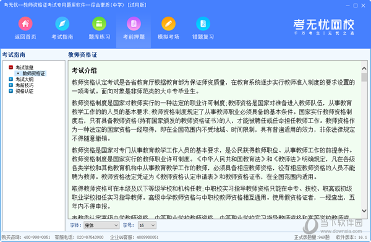Click the 软件版本 status entry
Image resolution: width=371 pixels, height=242 pixels.
pyautogui.click(x=351, y=237)
